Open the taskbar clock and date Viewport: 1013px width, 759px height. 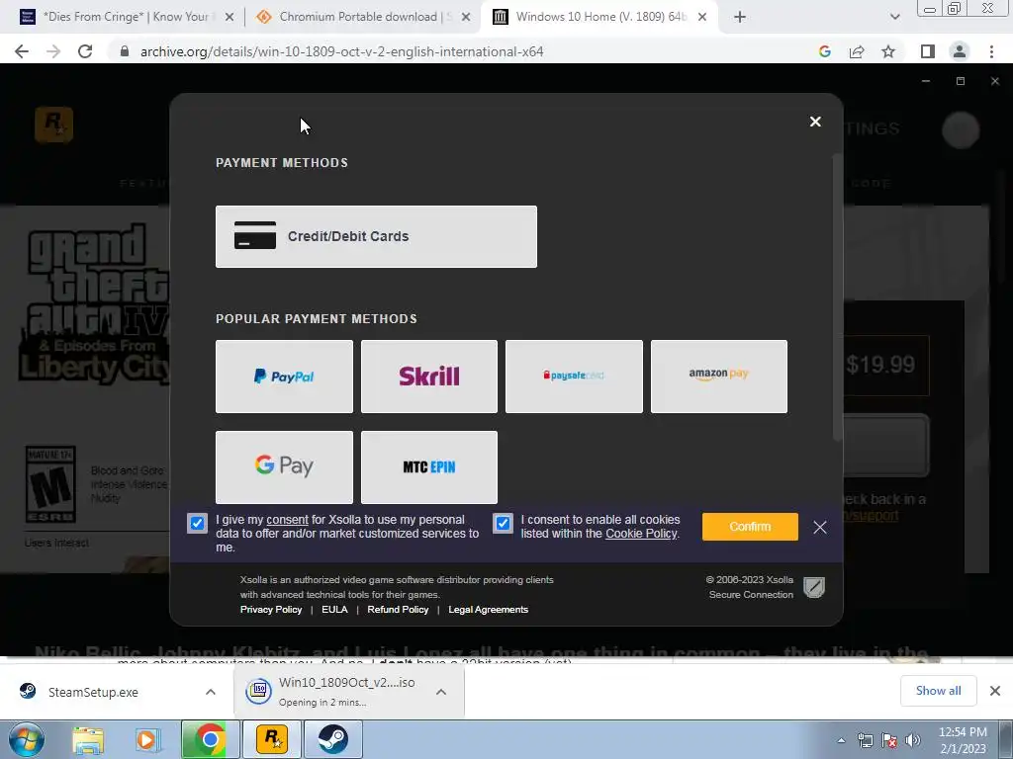point(963,740)
